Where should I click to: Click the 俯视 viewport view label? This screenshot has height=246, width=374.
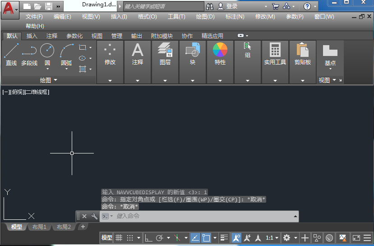click(18, 92)
